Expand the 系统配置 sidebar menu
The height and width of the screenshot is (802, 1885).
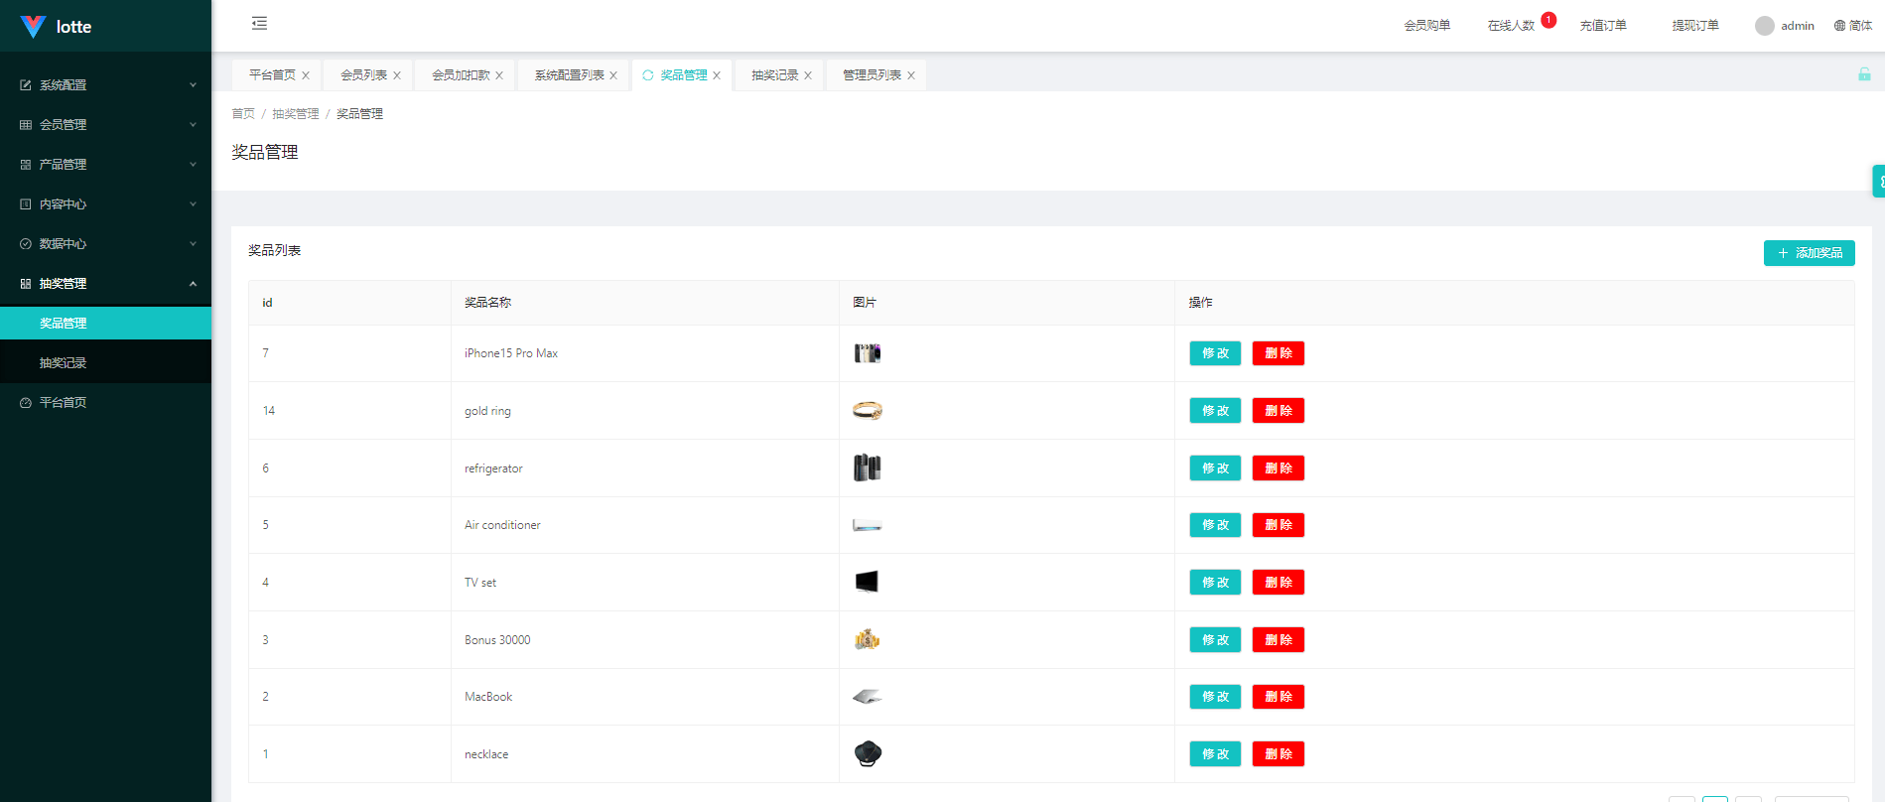[x=105, y=85]
